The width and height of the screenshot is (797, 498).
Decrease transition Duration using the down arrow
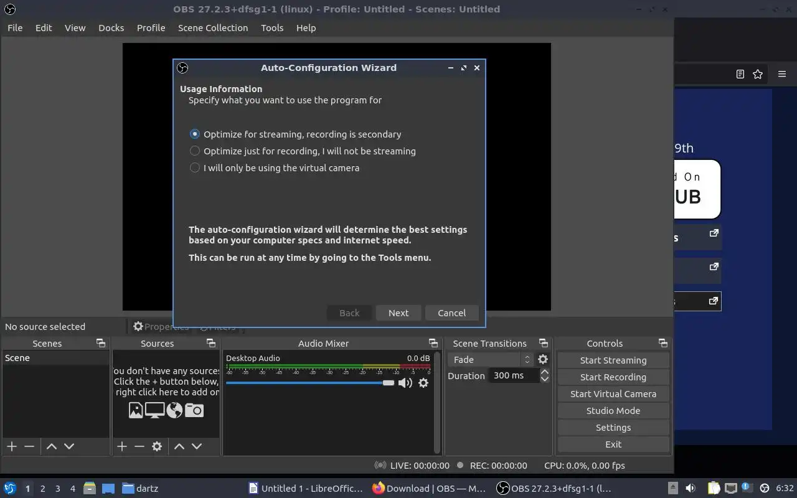click(x=544, y=379)
